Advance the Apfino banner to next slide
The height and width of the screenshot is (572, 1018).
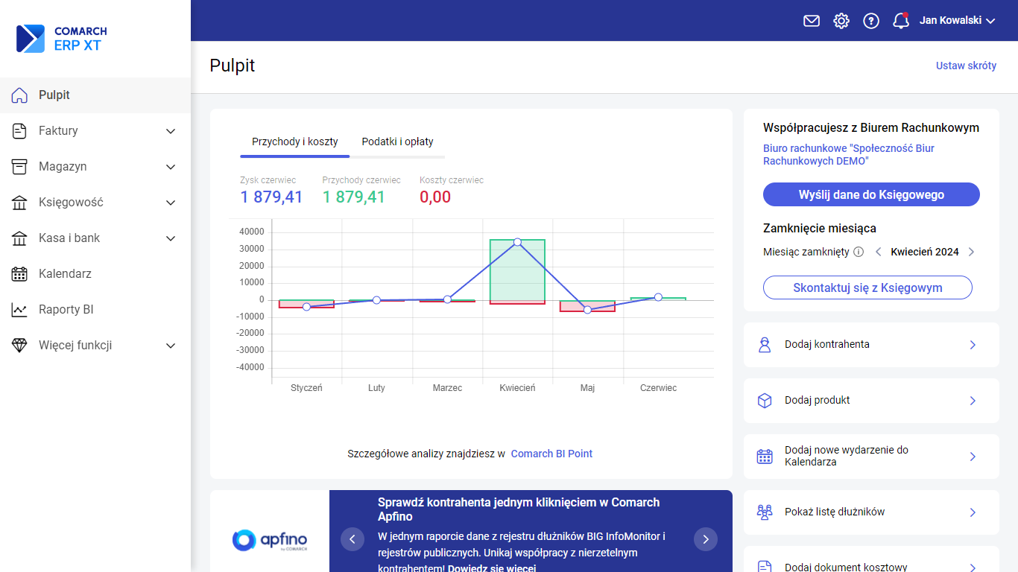[705, 539]
